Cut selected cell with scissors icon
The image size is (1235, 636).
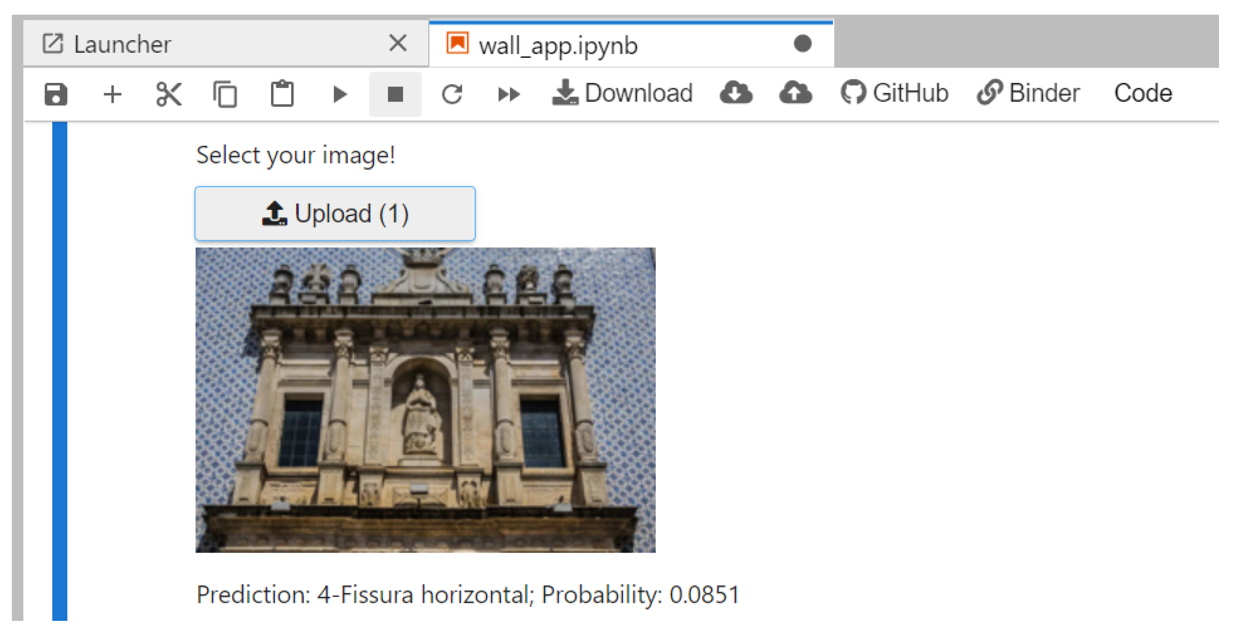pos(169,94)
